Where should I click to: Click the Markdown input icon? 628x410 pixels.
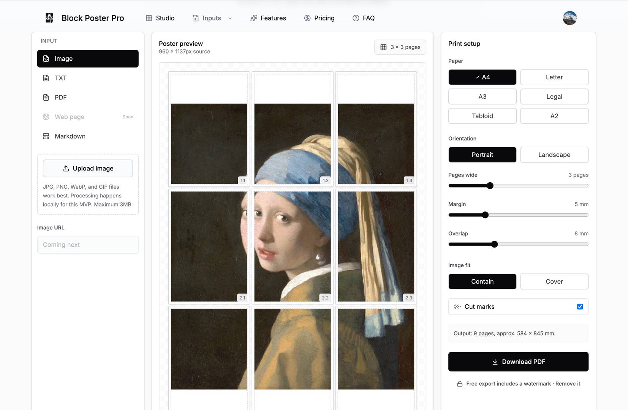46,136
